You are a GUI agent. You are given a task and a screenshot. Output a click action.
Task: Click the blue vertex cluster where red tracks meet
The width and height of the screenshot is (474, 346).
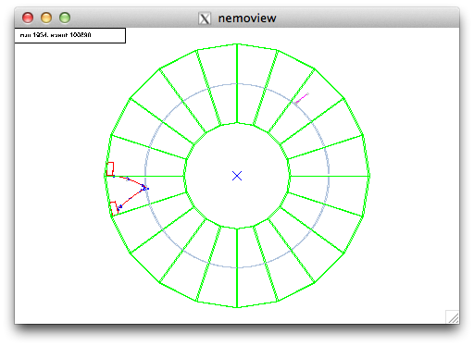(144, 188)
